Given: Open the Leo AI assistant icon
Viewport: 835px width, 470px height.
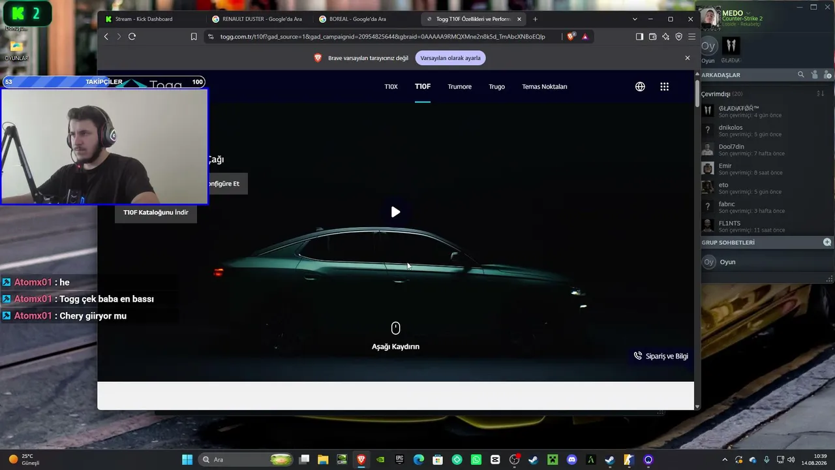Looking at the screenshot, I should click(x=665, y=37).
